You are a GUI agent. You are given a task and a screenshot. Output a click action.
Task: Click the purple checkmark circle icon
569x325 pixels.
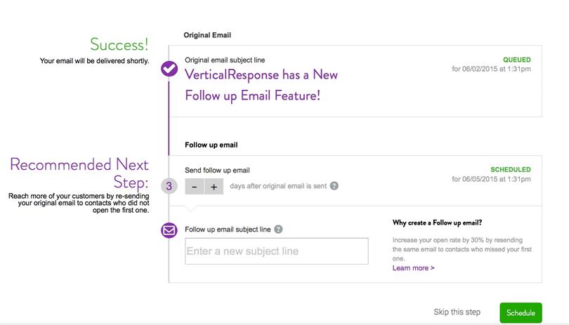(x=169, y=69)
